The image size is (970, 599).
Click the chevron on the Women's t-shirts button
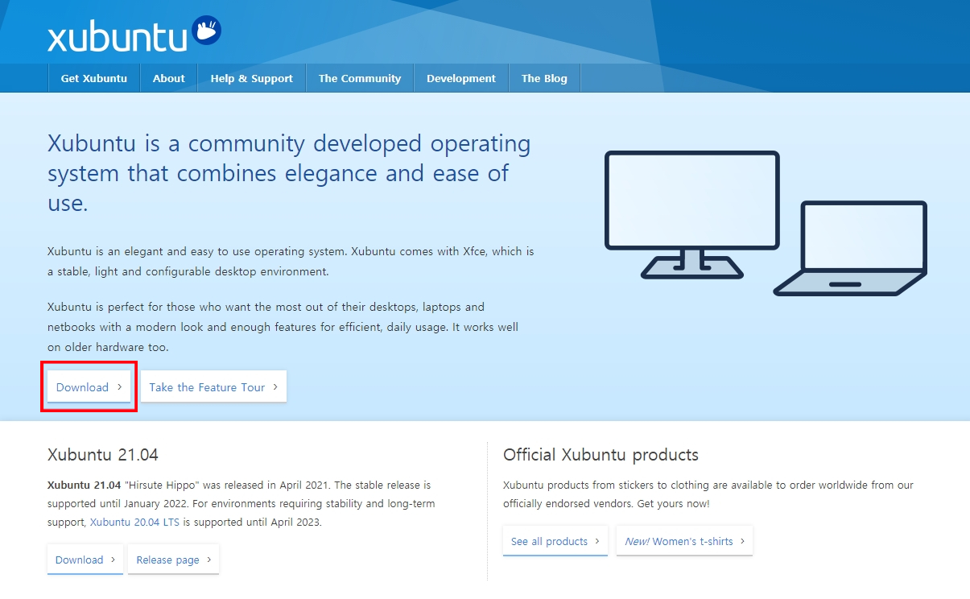pos(742,541)
